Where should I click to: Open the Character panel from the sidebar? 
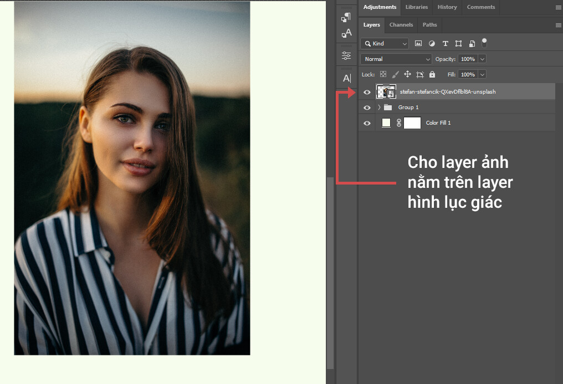coord(346,33)
